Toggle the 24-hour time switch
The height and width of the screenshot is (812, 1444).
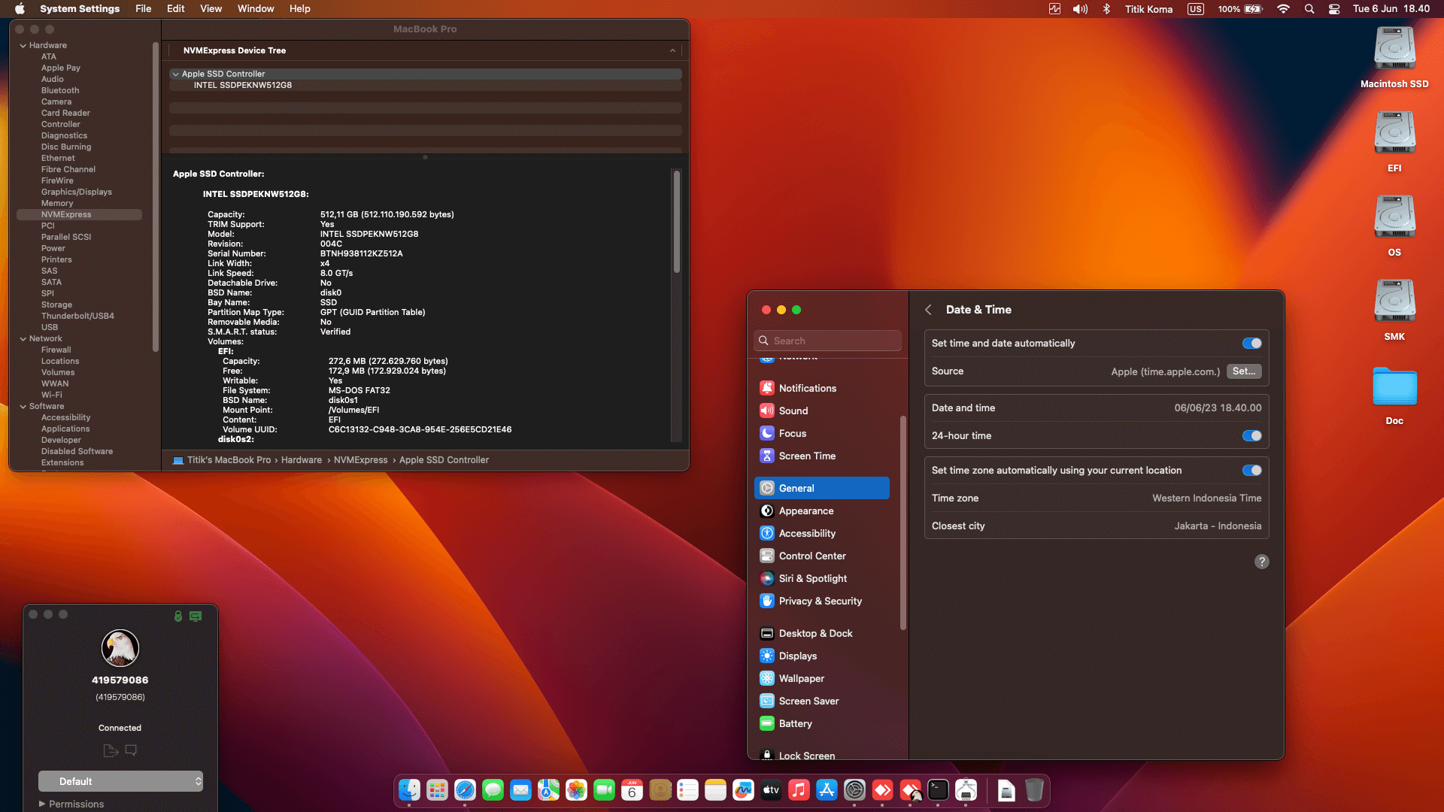coord(1251,436)
